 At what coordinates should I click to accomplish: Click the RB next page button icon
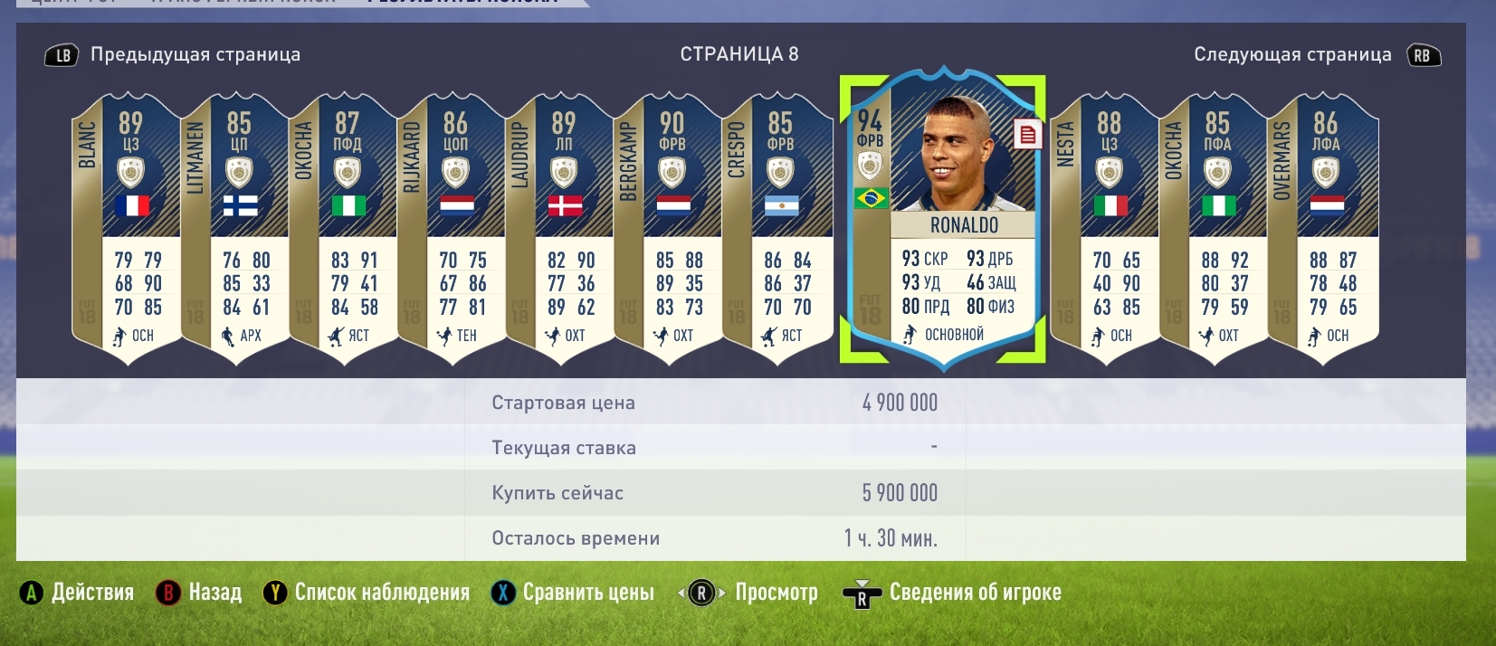(1424, 55)
